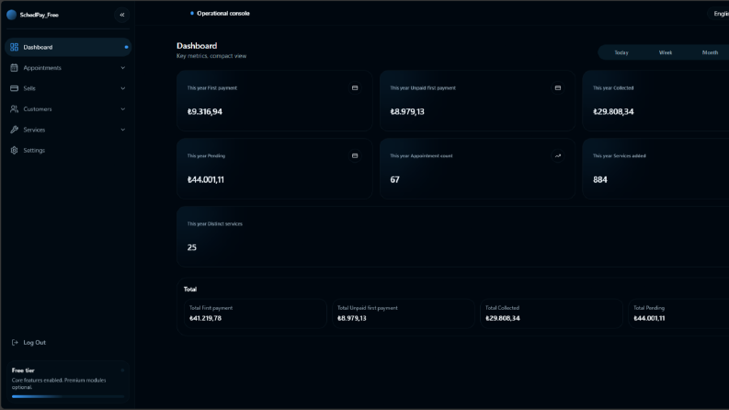729x410 pixels.
Task: Open Customers in the sidebar
Action: [x=68, y=108]
